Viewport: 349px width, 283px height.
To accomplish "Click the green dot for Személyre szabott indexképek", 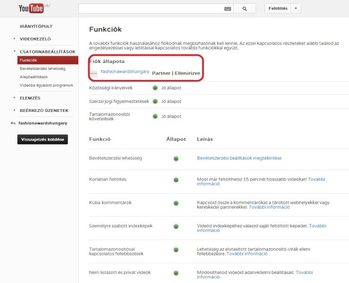I will point(176,227).
